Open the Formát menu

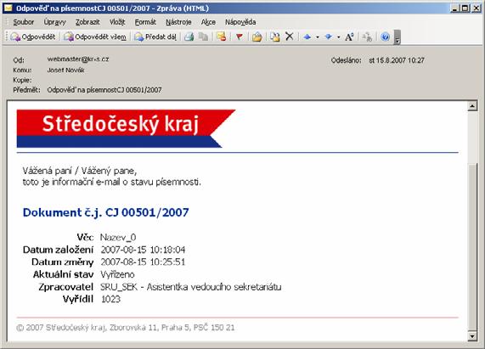pyautogui.click(x=145, y=22)
